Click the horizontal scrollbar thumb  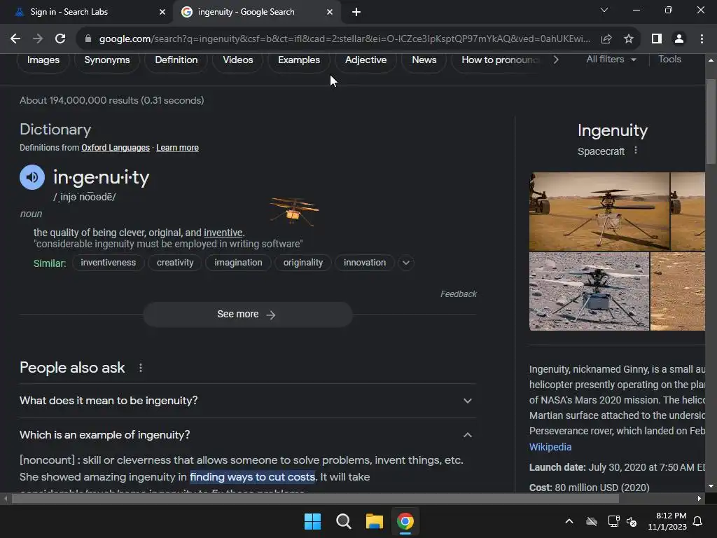pyautogui.click(x=315, y=499)
